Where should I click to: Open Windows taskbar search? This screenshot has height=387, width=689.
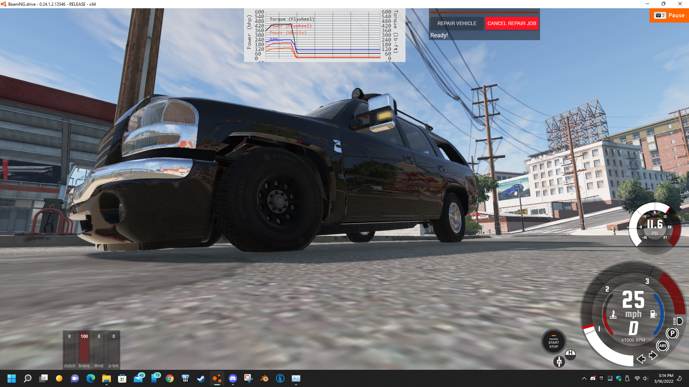click(x=28, y=378)
